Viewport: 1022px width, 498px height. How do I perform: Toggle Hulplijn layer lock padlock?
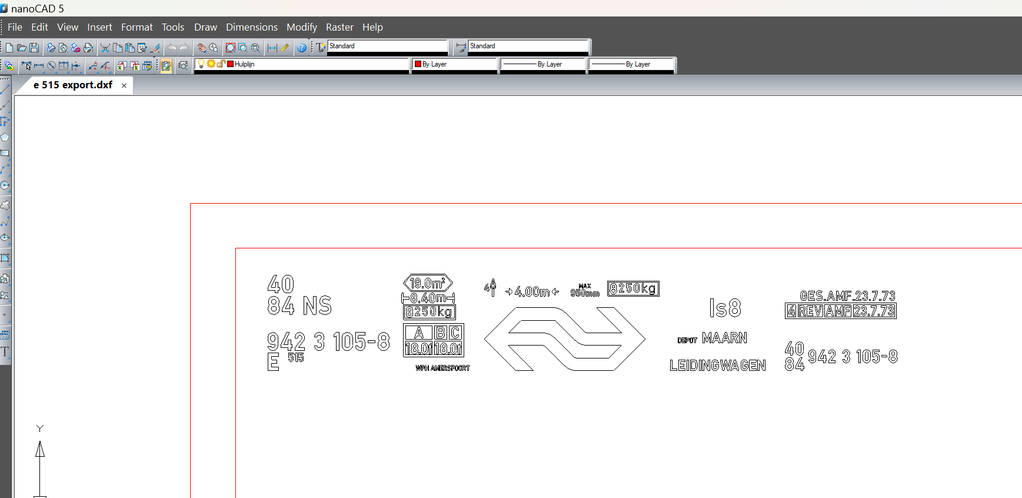point(221,64)
